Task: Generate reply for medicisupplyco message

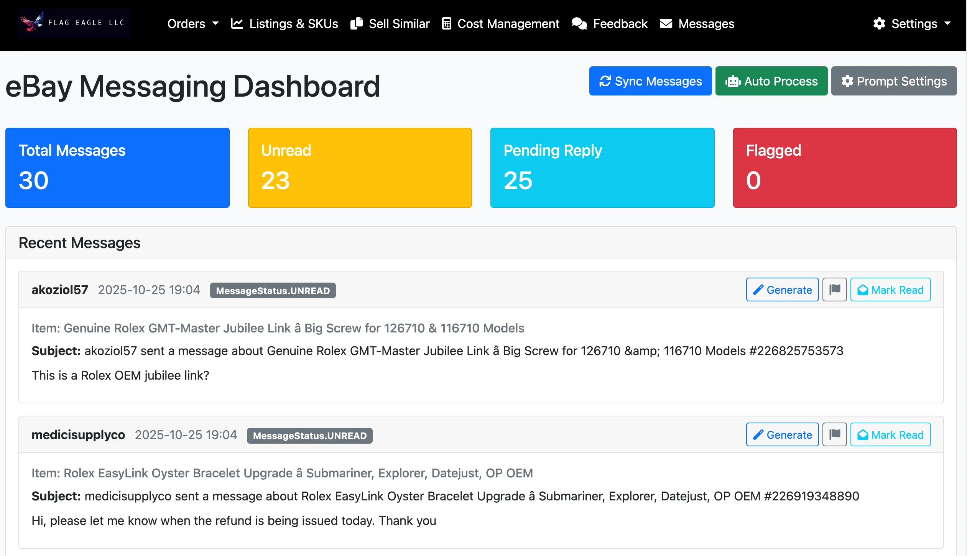Action: coord(782,434)
